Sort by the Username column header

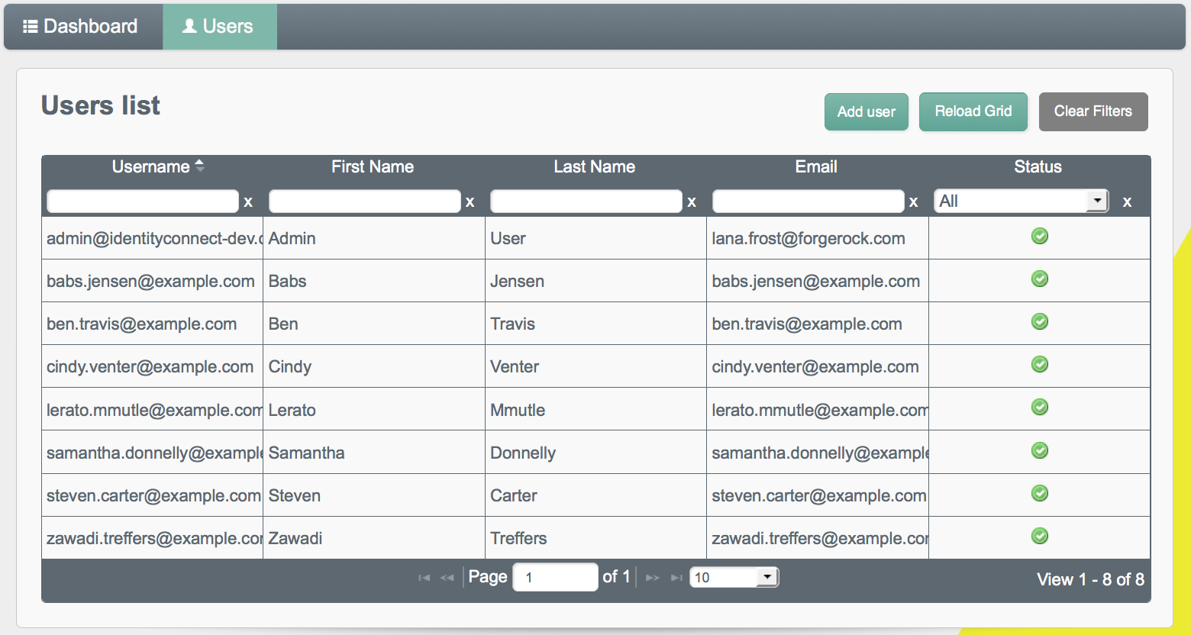[152, 166]
